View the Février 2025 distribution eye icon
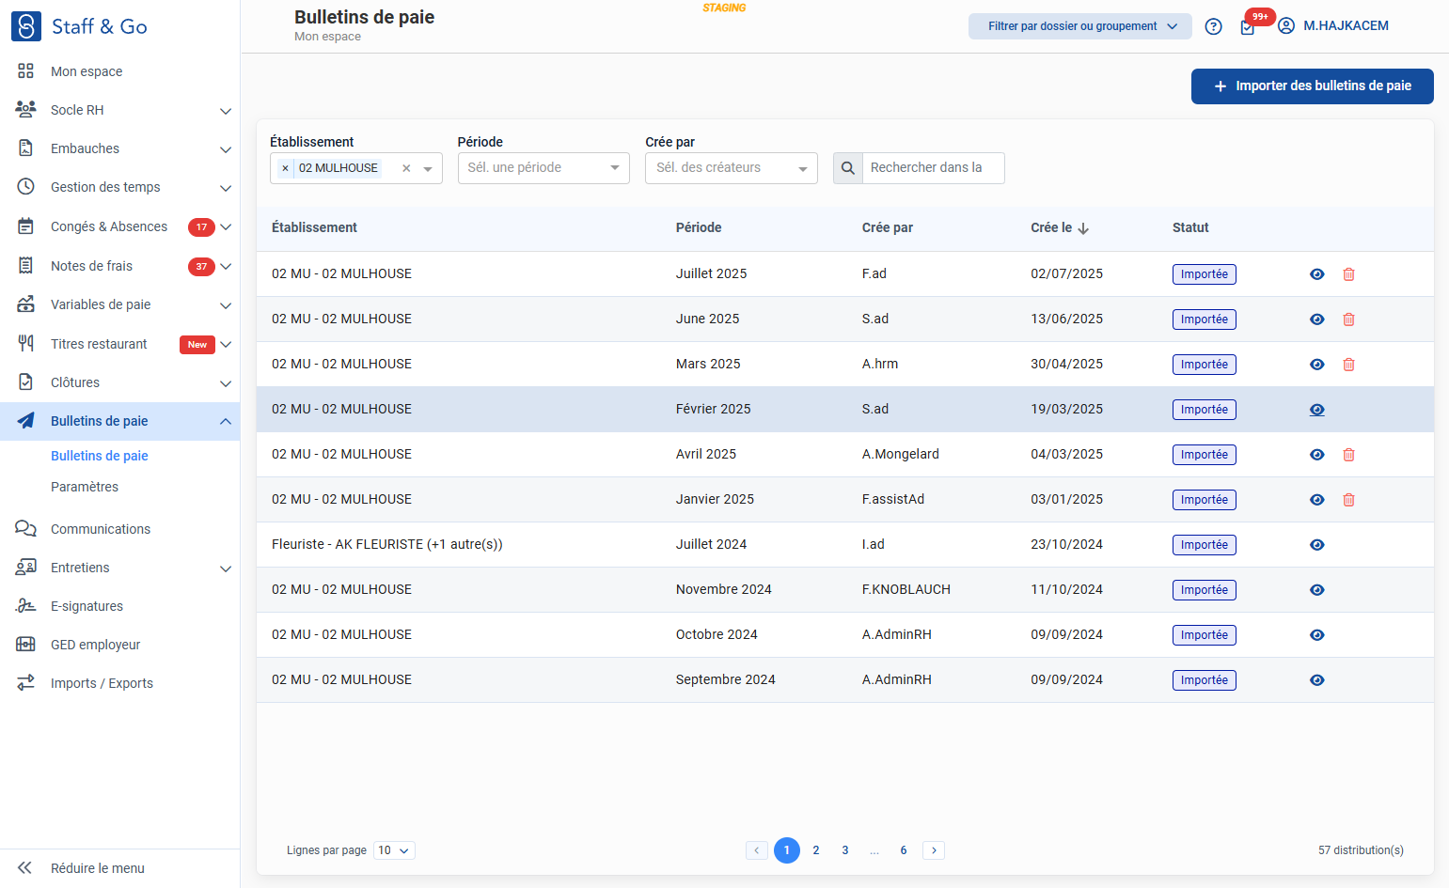The image size is (1449, 888). point(1317,410)
